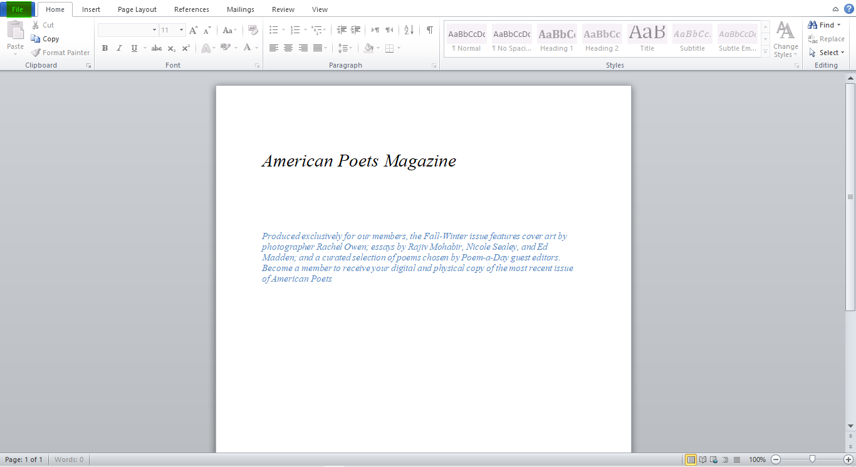This screenshot has height=467, width=856.
Task: Decrease the paragraph indent
Action: pos(342,30)
